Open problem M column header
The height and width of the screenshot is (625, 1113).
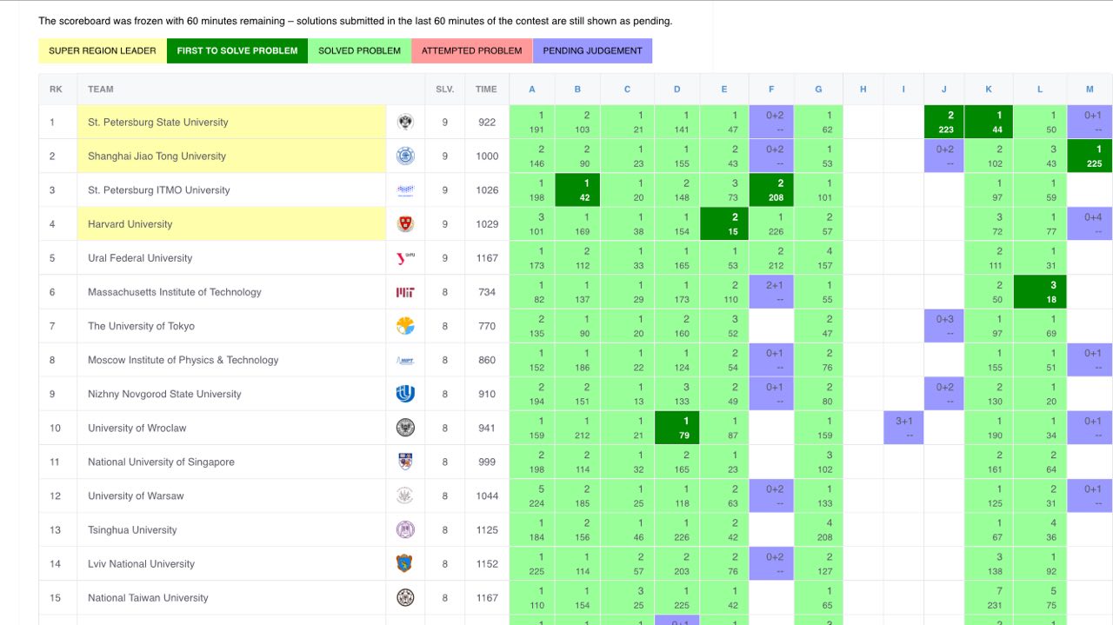(1090, 89)
